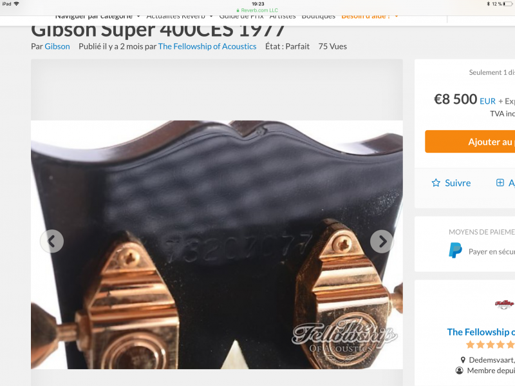This screenshot has height=386, width=515.
Task: Click the Fellowship shop logo in sidebar
Action: pos(505,304)
